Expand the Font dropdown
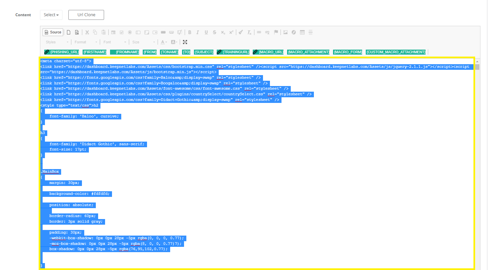The image size is (488, 270). click(x=115, y=42)
